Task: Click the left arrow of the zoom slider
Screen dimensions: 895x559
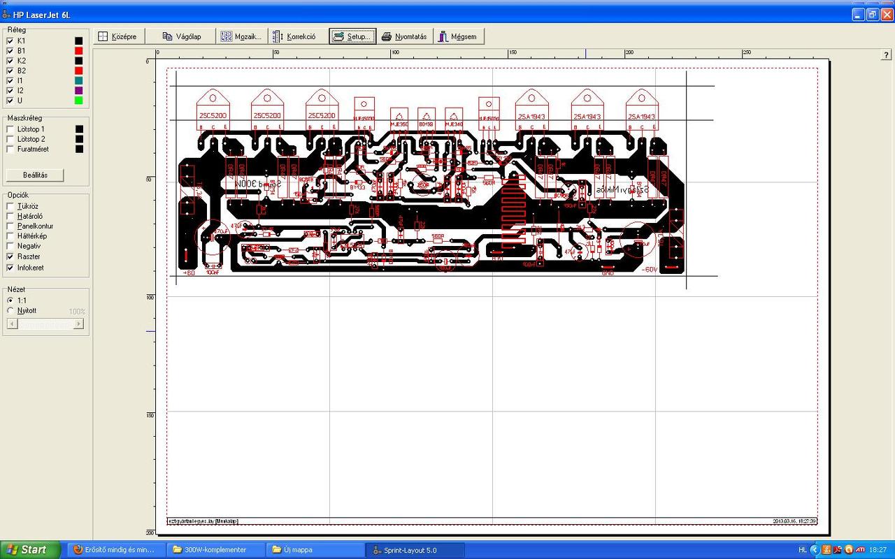Action: [x=12, y=324]
